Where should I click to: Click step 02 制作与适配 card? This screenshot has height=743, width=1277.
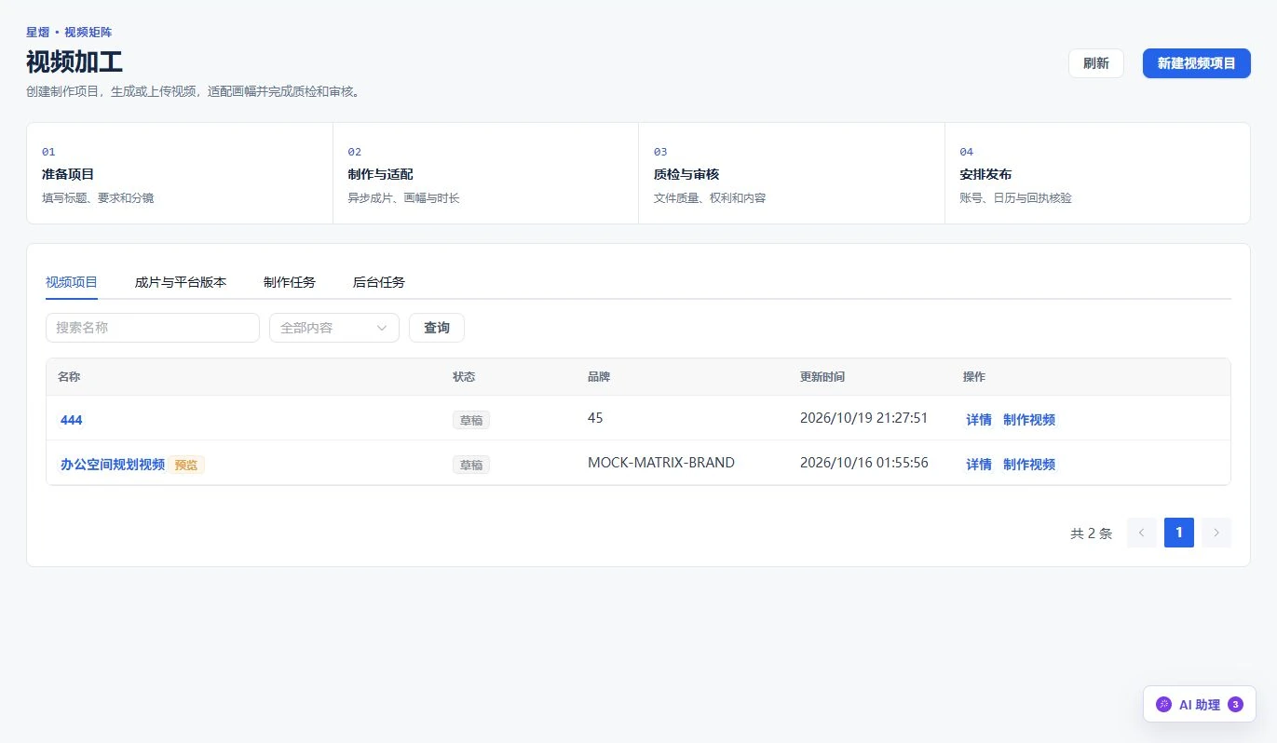tap(485, 173)
